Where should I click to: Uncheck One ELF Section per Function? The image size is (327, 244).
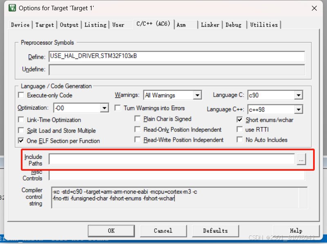[21, 140]
